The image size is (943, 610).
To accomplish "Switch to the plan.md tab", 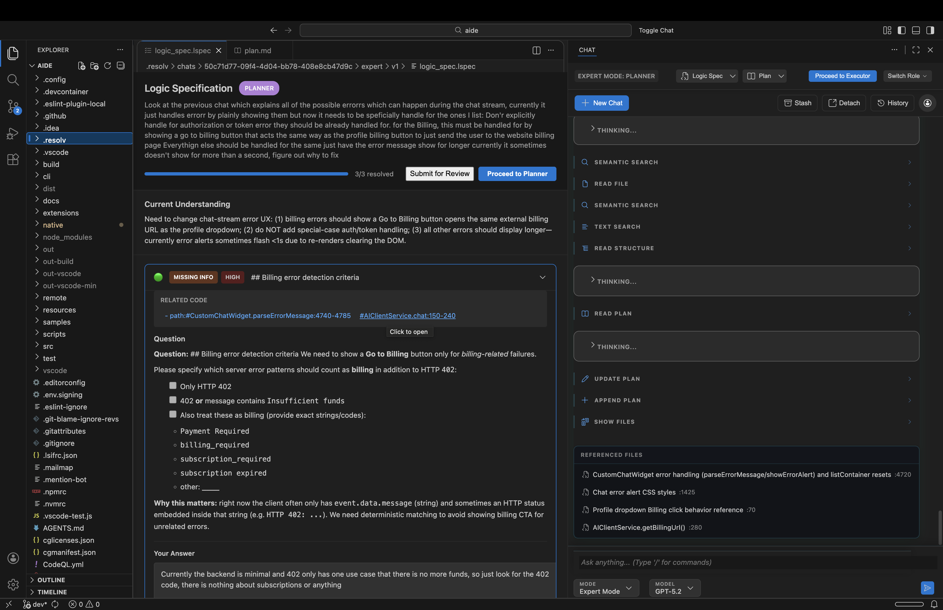I will pos(258,50).
